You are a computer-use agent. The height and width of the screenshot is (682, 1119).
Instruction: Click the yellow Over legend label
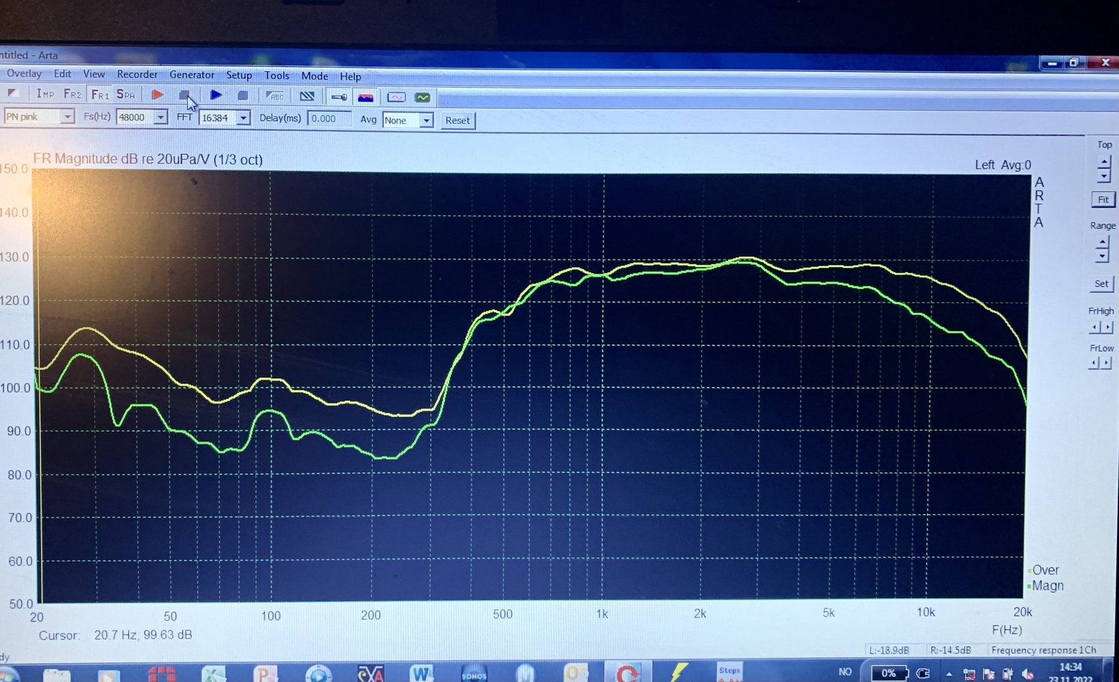[1045, 570]
